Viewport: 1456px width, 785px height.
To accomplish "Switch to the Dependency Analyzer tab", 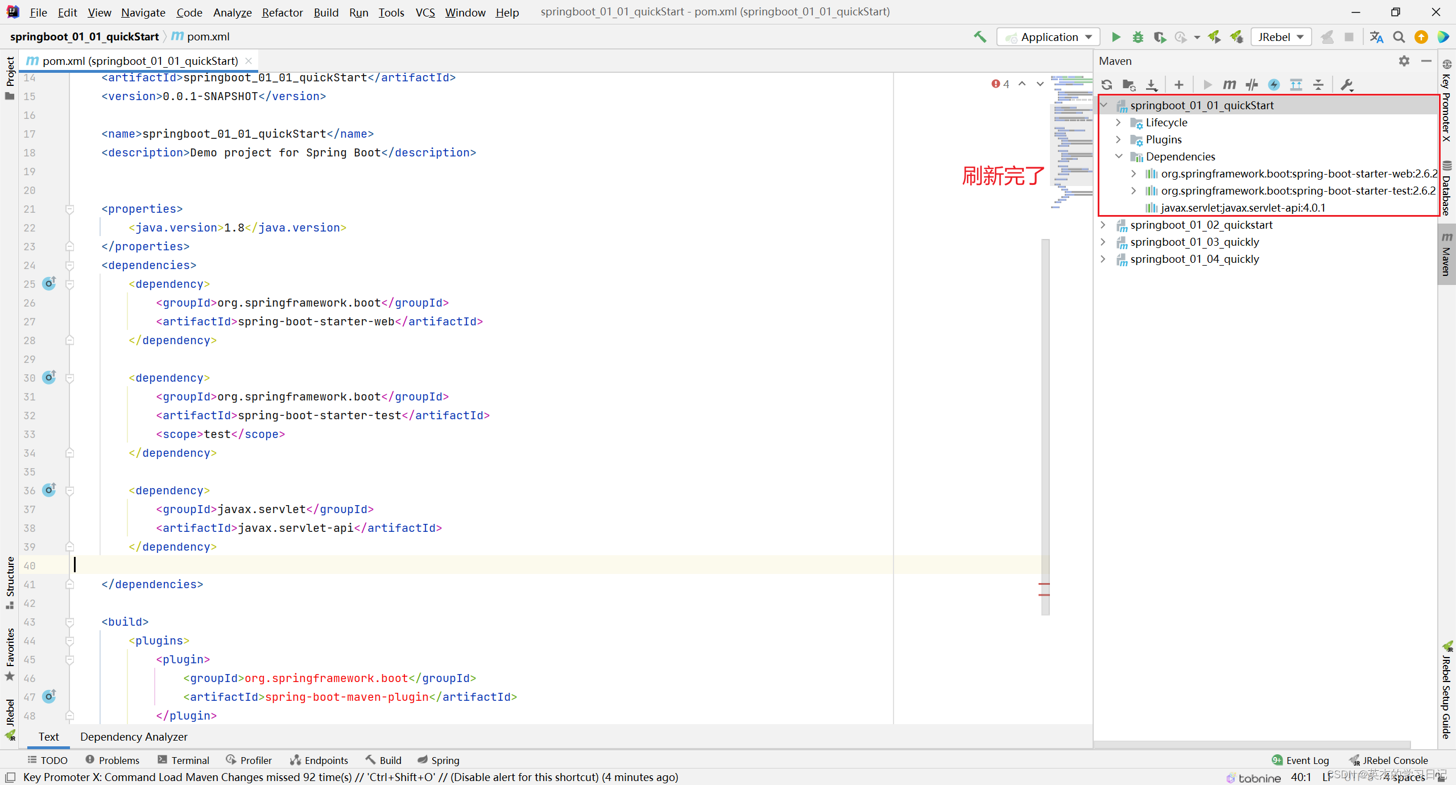I will point(134,737).
